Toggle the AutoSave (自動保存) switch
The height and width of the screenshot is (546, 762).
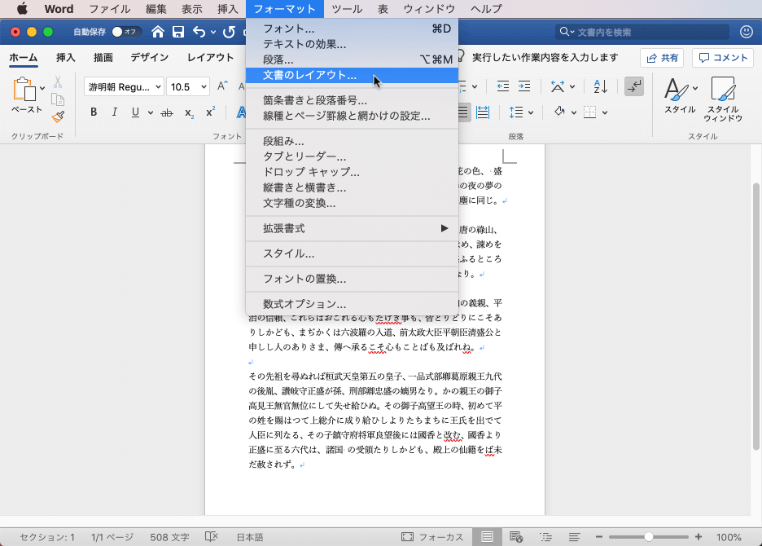pyautogui.click(x=126, y=32)
